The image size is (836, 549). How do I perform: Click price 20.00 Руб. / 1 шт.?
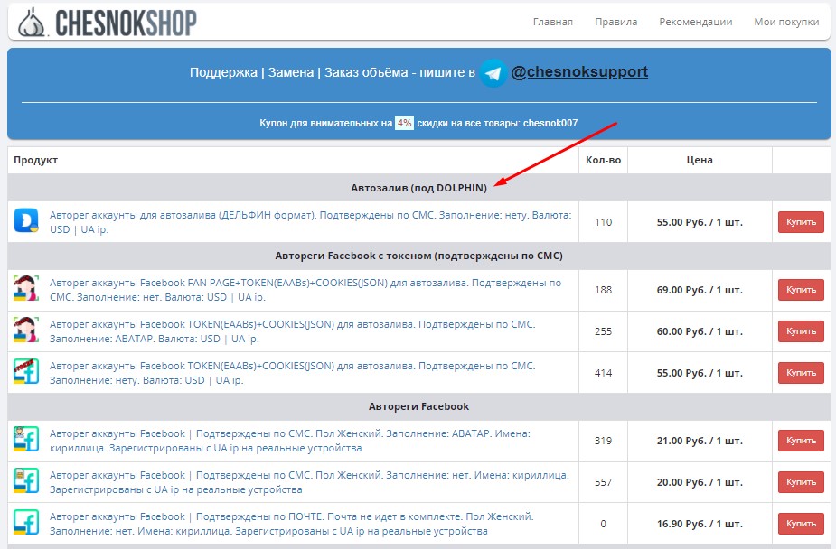(700, 482)
